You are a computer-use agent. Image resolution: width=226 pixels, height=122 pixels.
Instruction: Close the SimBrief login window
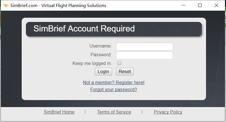[216, 5]
